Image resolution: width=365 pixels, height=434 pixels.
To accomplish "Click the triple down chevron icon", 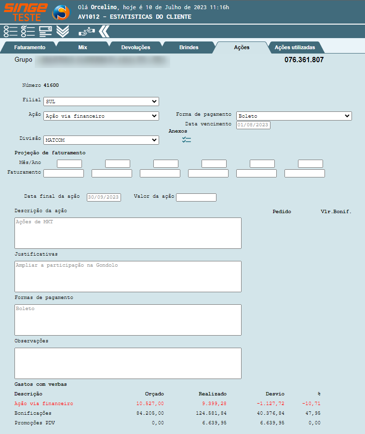I will 63,31.
